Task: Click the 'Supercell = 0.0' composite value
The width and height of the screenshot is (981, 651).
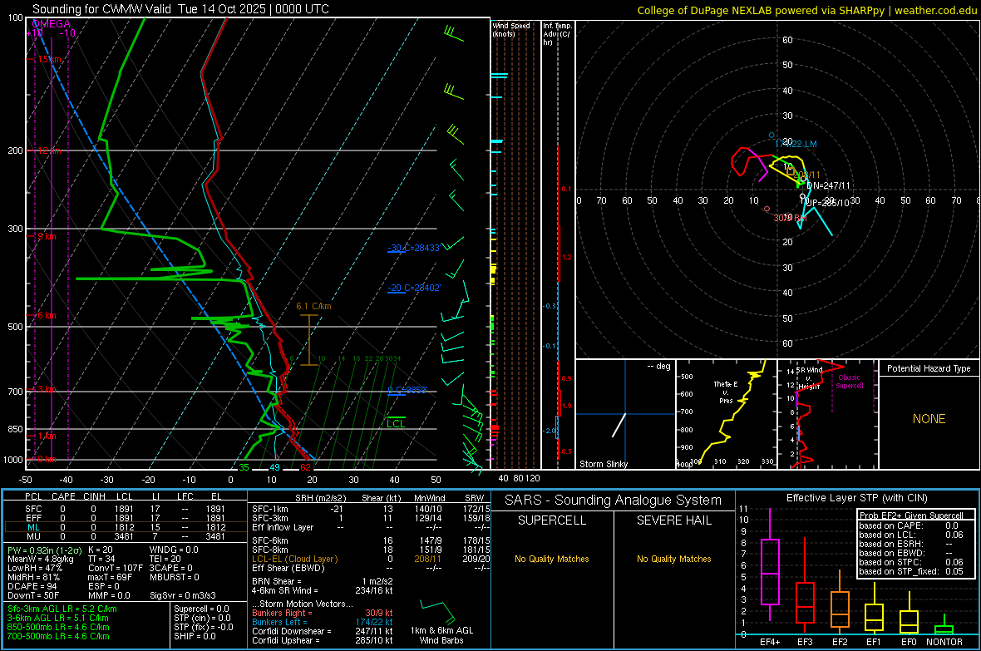Action: pos(201,609)
